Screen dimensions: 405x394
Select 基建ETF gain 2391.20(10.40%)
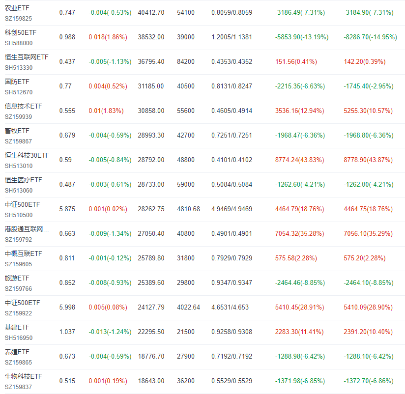point(368,332)
